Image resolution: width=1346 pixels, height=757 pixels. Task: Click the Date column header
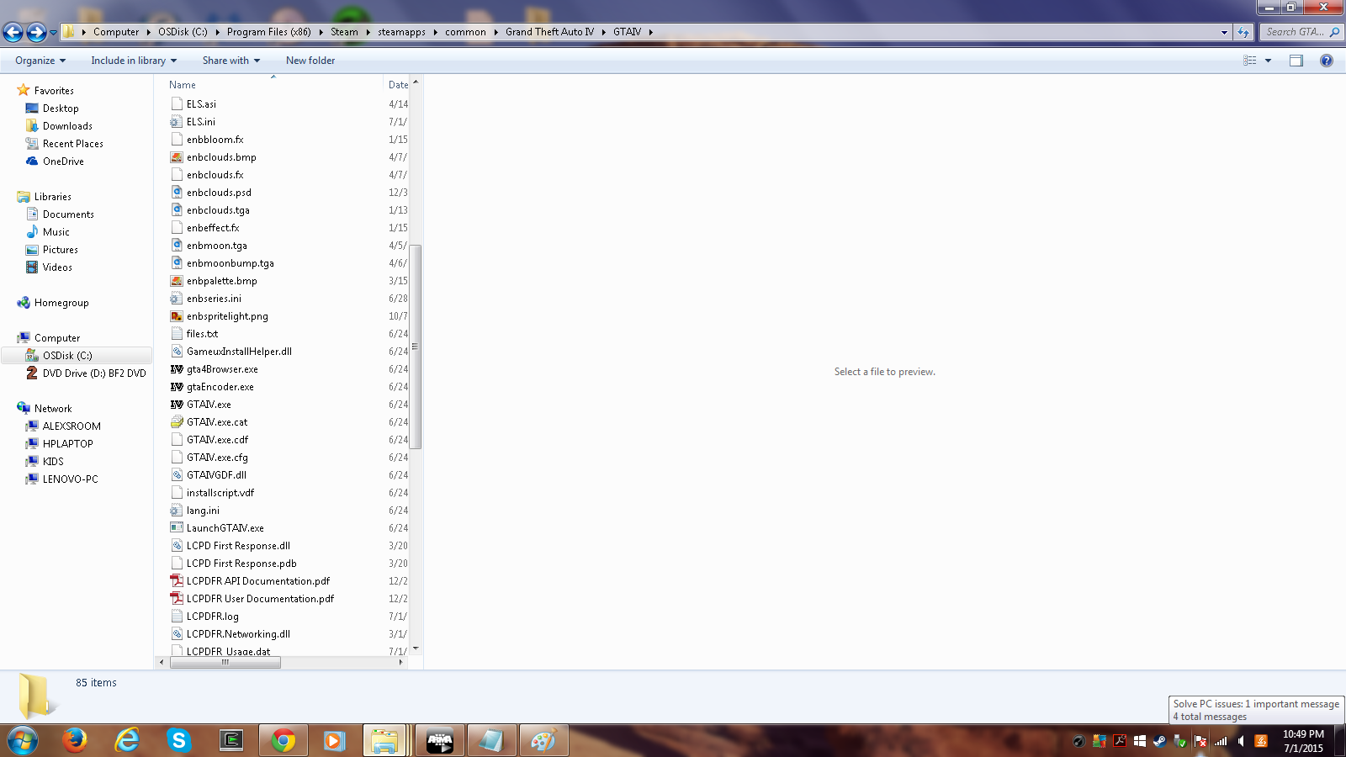pyautogui.click(x=399, y=85)
